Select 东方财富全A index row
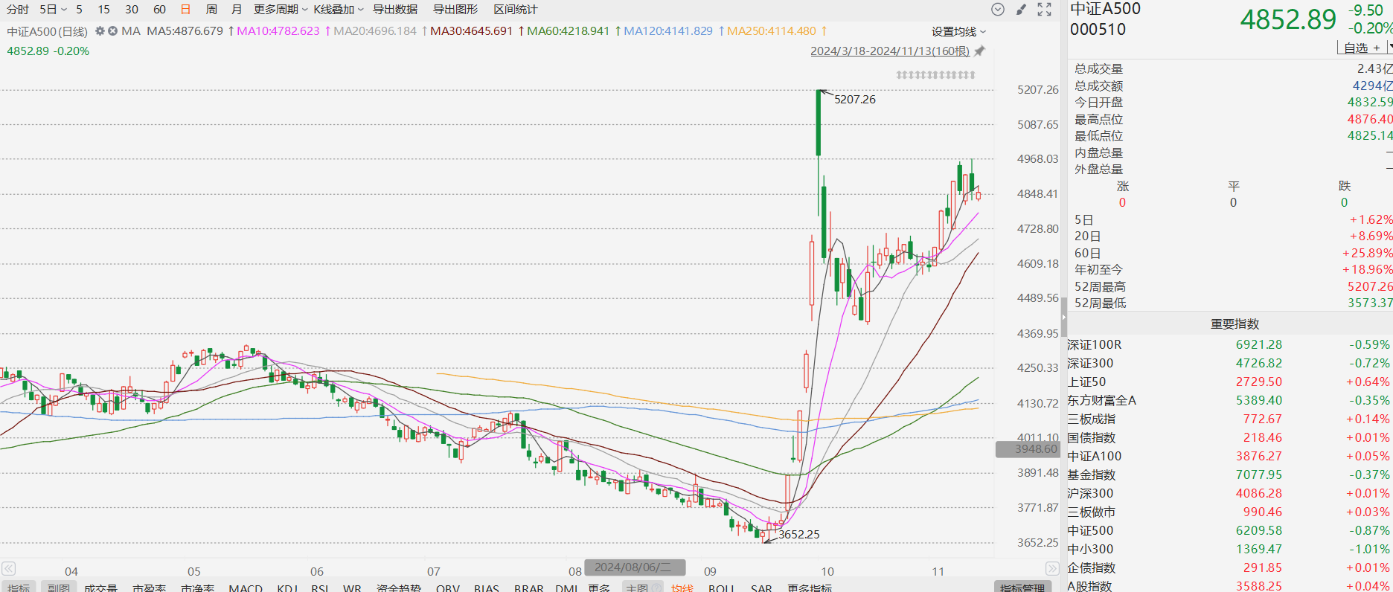The image size is (1393, 592). pos(1229,401)
